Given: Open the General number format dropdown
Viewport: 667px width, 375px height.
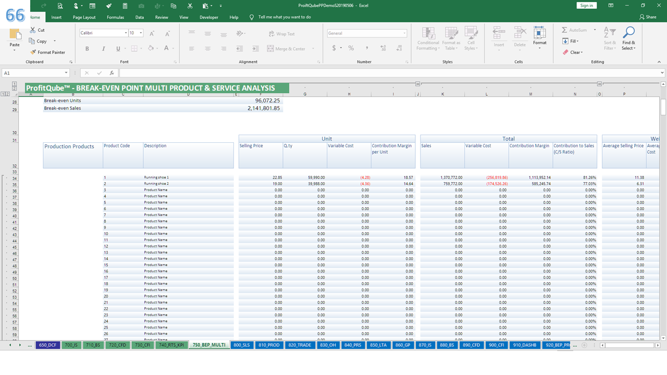Looking at the screenshot, I should click(x=404, y=33).
